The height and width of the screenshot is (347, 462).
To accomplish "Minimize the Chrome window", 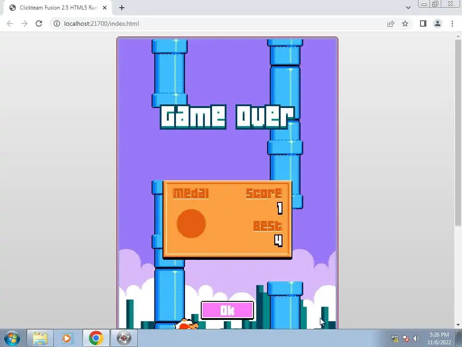I will 424,4.
